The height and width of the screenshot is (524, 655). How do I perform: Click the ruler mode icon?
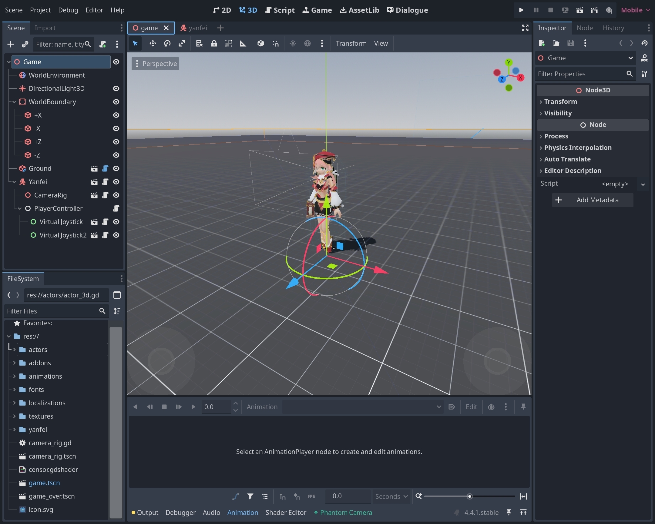pyautogui.click(x=243, y=43)
